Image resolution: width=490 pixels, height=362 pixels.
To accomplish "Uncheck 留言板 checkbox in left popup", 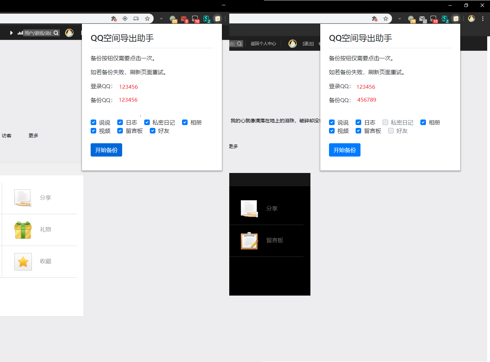I will click(x=120, y=131).
